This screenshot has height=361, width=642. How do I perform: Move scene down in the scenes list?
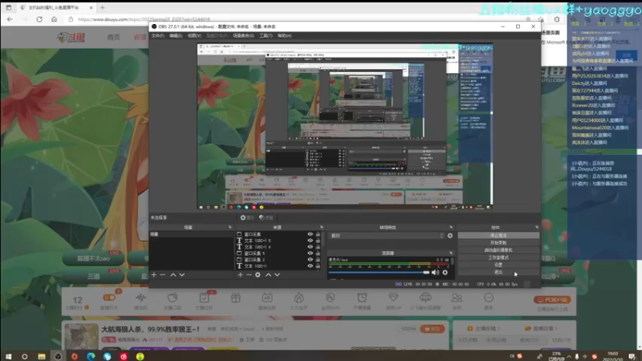point(182,274)
